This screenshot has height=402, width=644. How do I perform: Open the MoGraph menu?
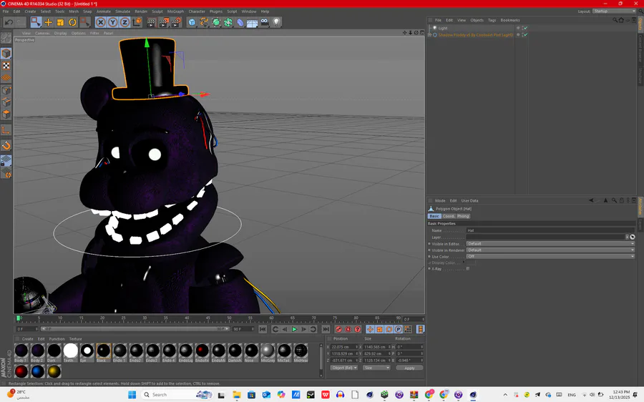[175, 11]
